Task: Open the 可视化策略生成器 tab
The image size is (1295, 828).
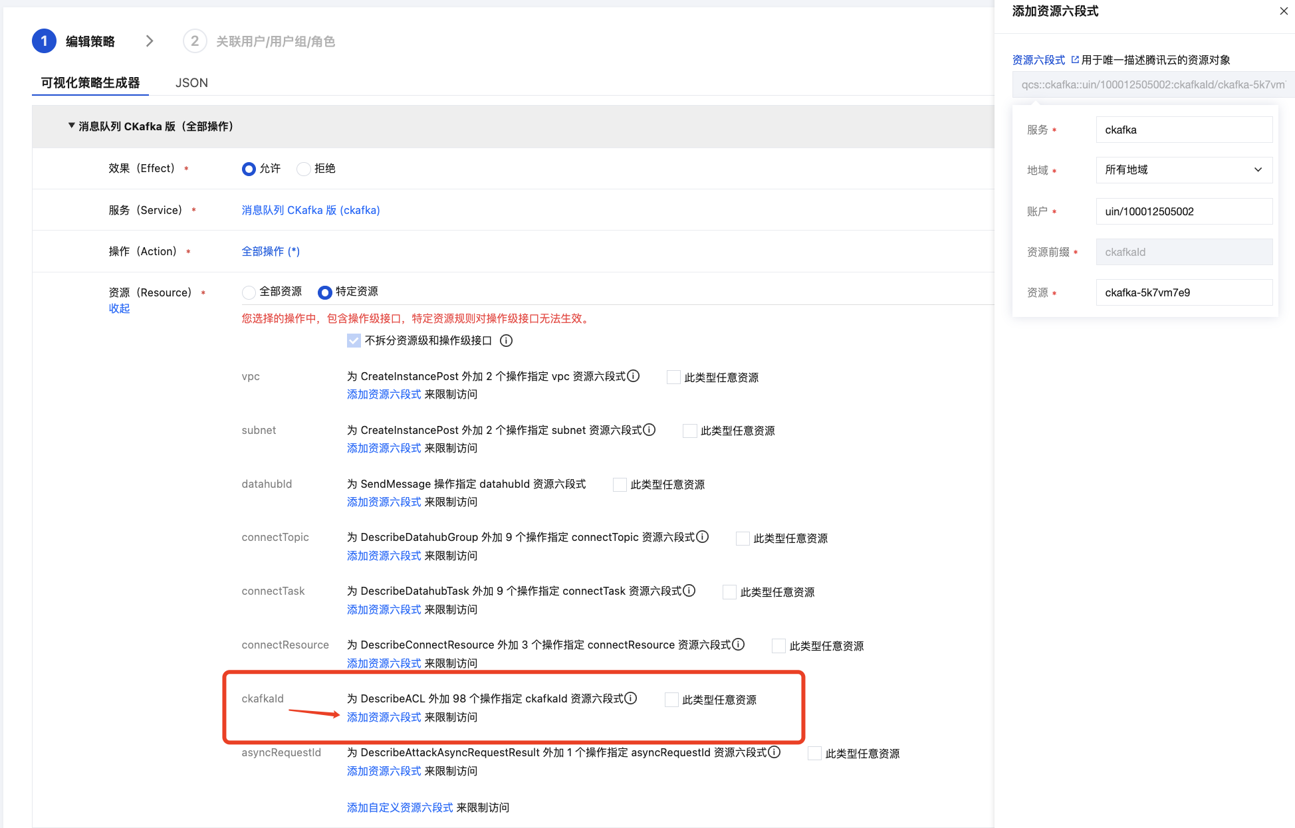Action: coord(90,83)
